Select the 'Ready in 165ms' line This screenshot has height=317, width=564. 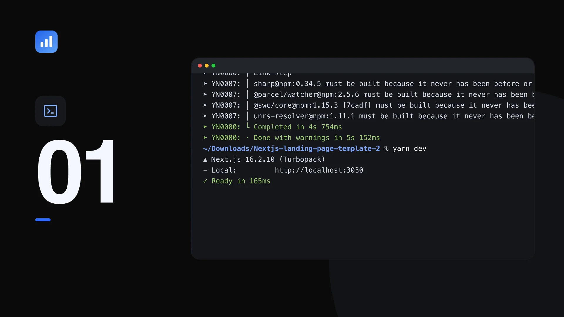(x=236, y=181)
